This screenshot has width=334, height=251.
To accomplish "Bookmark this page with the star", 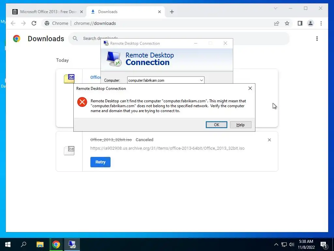I will point(287,23).
